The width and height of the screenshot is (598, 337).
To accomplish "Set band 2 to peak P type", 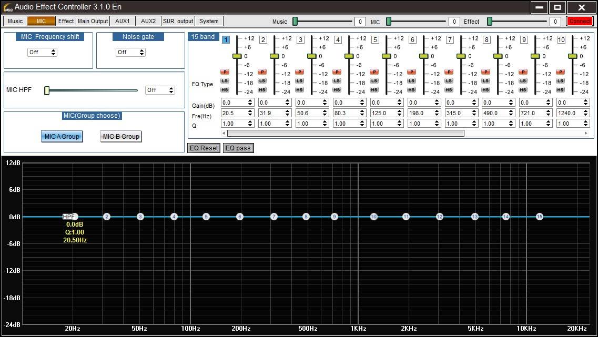I will [262, 72].
